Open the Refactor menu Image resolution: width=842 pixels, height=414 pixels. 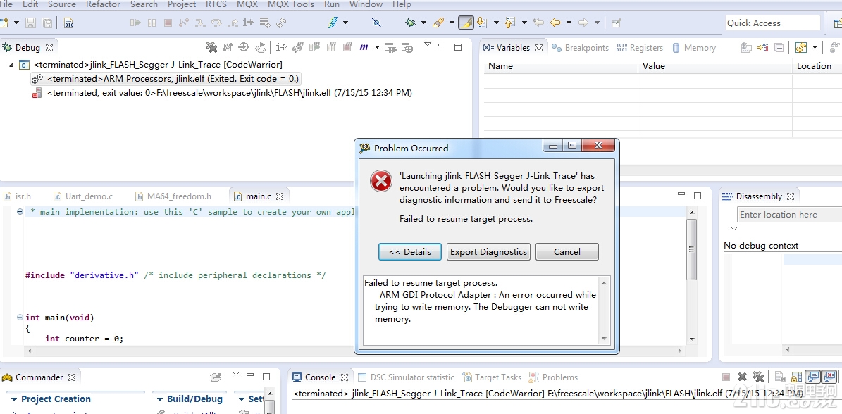[x=103, y=4]
